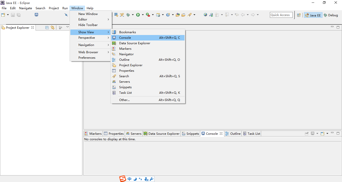Open the Search flashlight dropdown arrow
Viewport: 342px width, 182px height.
click(x=194, y=15)
